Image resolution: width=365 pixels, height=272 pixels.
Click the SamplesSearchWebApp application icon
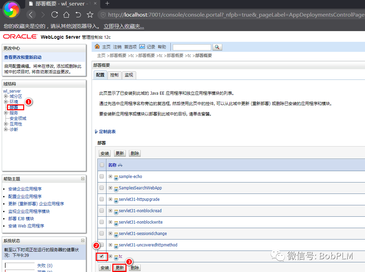coord(116,189)
